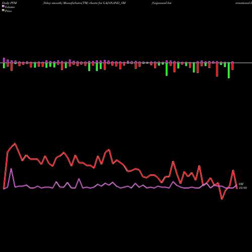This screenshot has width=252, height=252.
Task: Click the '0M' volume value label
Action: coord(241,184)
